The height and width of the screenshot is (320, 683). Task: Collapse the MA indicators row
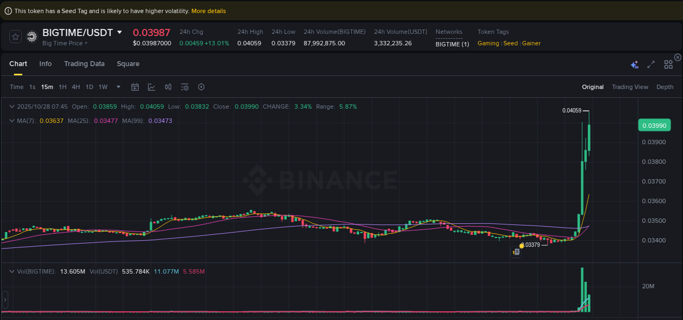point(11,120)
